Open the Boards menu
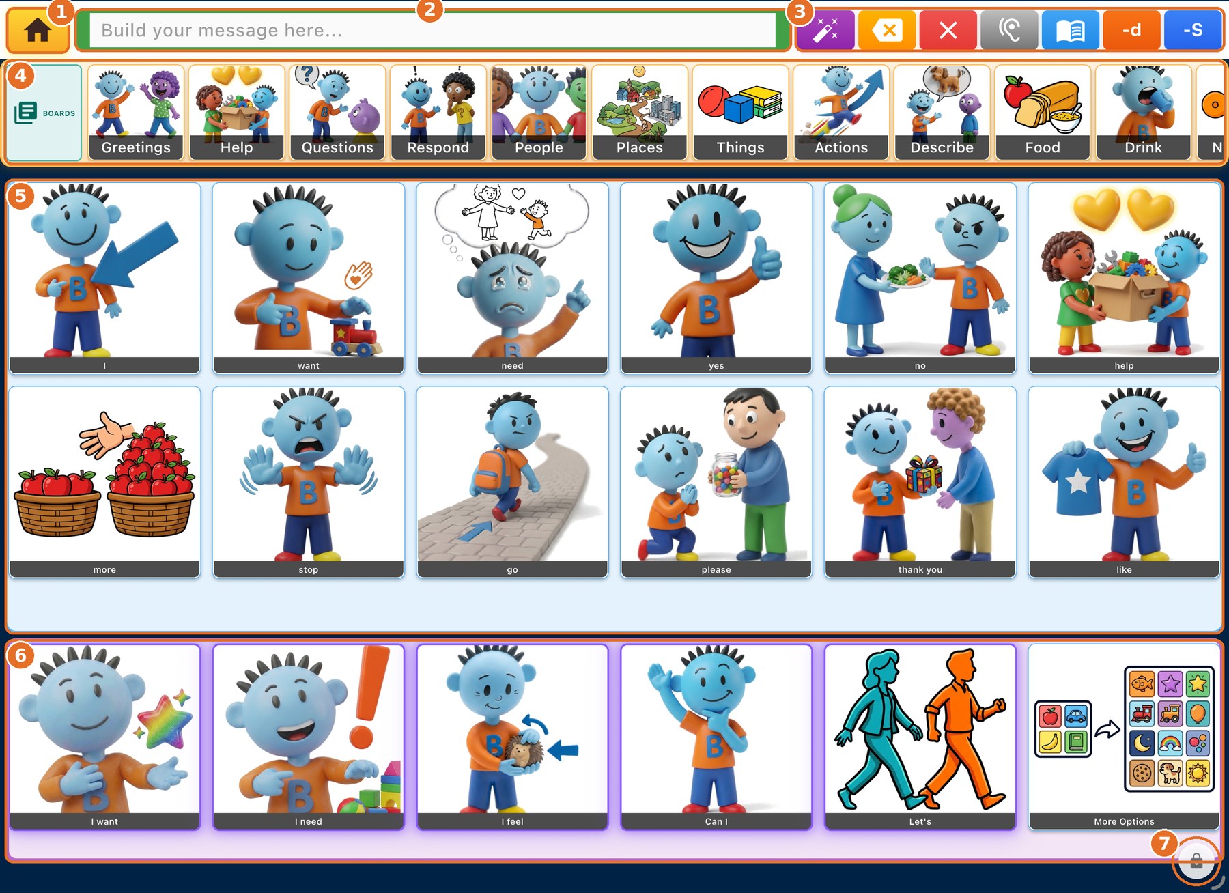The image size is (1229, 893). [x=45, y=113]
